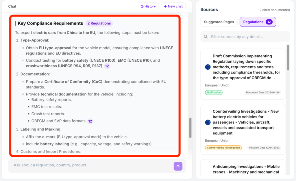The height and width of the screenshot is (181, 296).
Task: Click EU flag icon beside Draft Commission
Action: (x=208, y=67)
